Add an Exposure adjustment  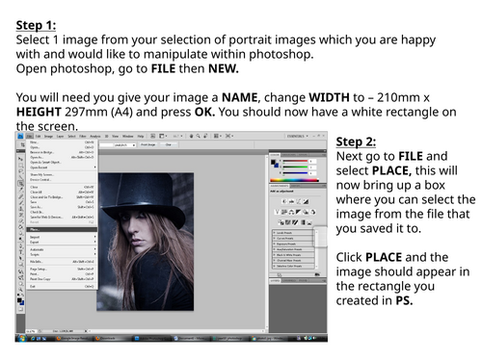tap(306, 201)
